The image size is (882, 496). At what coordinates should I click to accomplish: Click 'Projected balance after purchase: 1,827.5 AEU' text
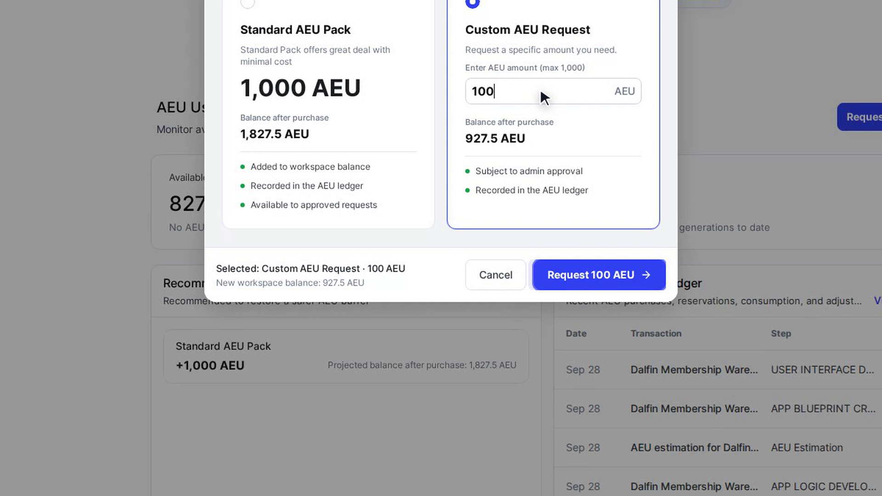[x=422, y=365]
